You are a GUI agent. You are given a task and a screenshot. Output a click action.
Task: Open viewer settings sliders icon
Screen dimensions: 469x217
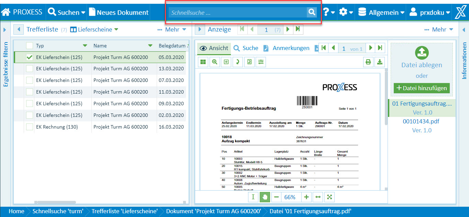(x=261, y=62)
